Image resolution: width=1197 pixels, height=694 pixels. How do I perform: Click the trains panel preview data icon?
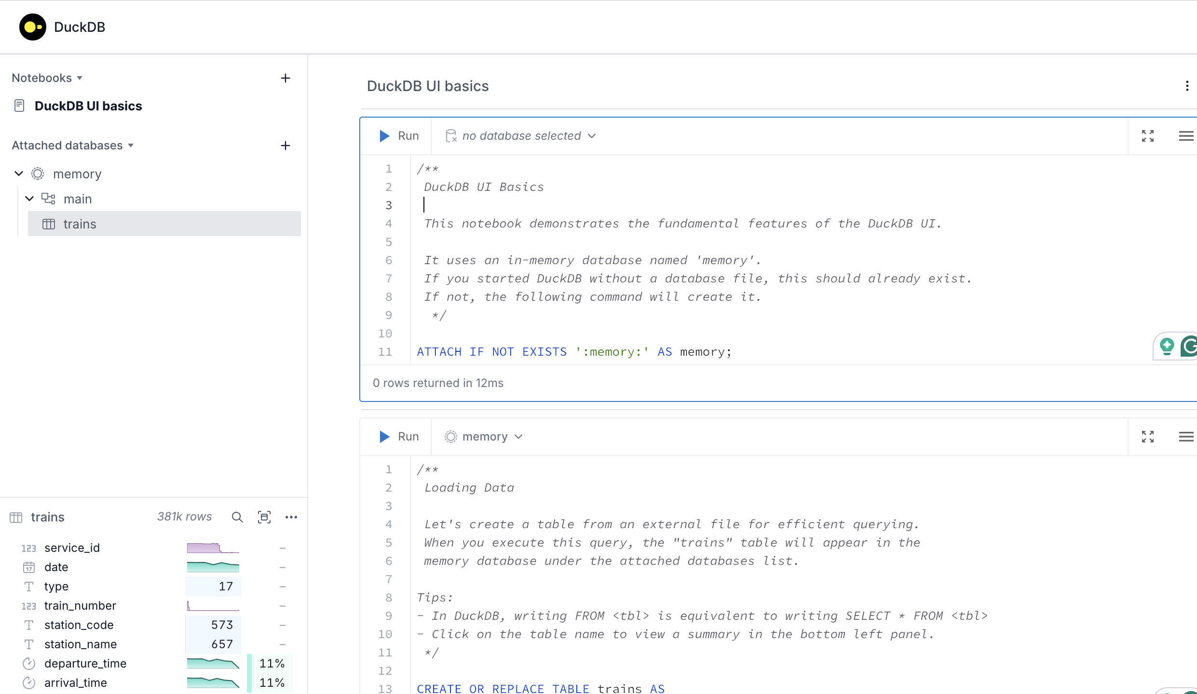(264, 517)
